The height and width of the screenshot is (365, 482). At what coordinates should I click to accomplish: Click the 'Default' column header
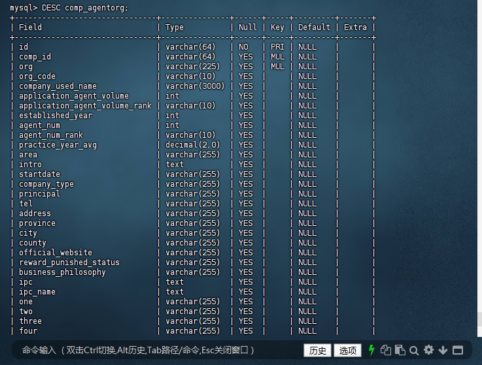pyautogui.click(x=314, y=27)
